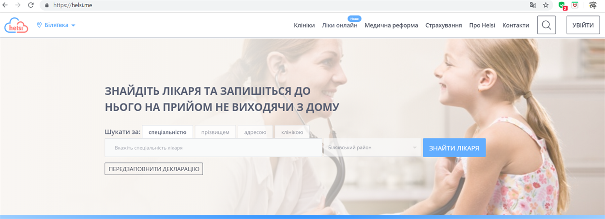605x219 pixels.
Task: Switch search to прізвищем tab
Action: click(215, 132)
